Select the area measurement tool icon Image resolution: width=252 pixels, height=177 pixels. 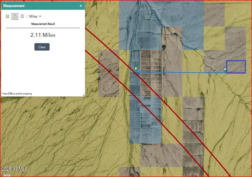pyautogui.click(x=7, y=16)
